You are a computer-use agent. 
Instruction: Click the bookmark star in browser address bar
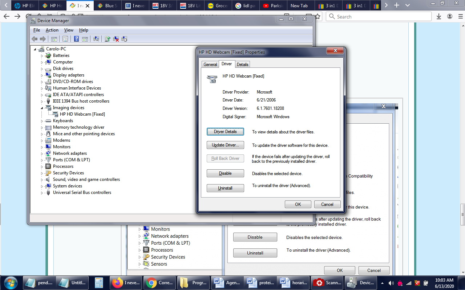318,16
